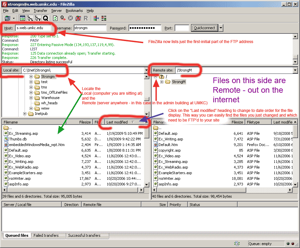Toggle remote directory tree icon
The image size is (300, 248).
38,18
